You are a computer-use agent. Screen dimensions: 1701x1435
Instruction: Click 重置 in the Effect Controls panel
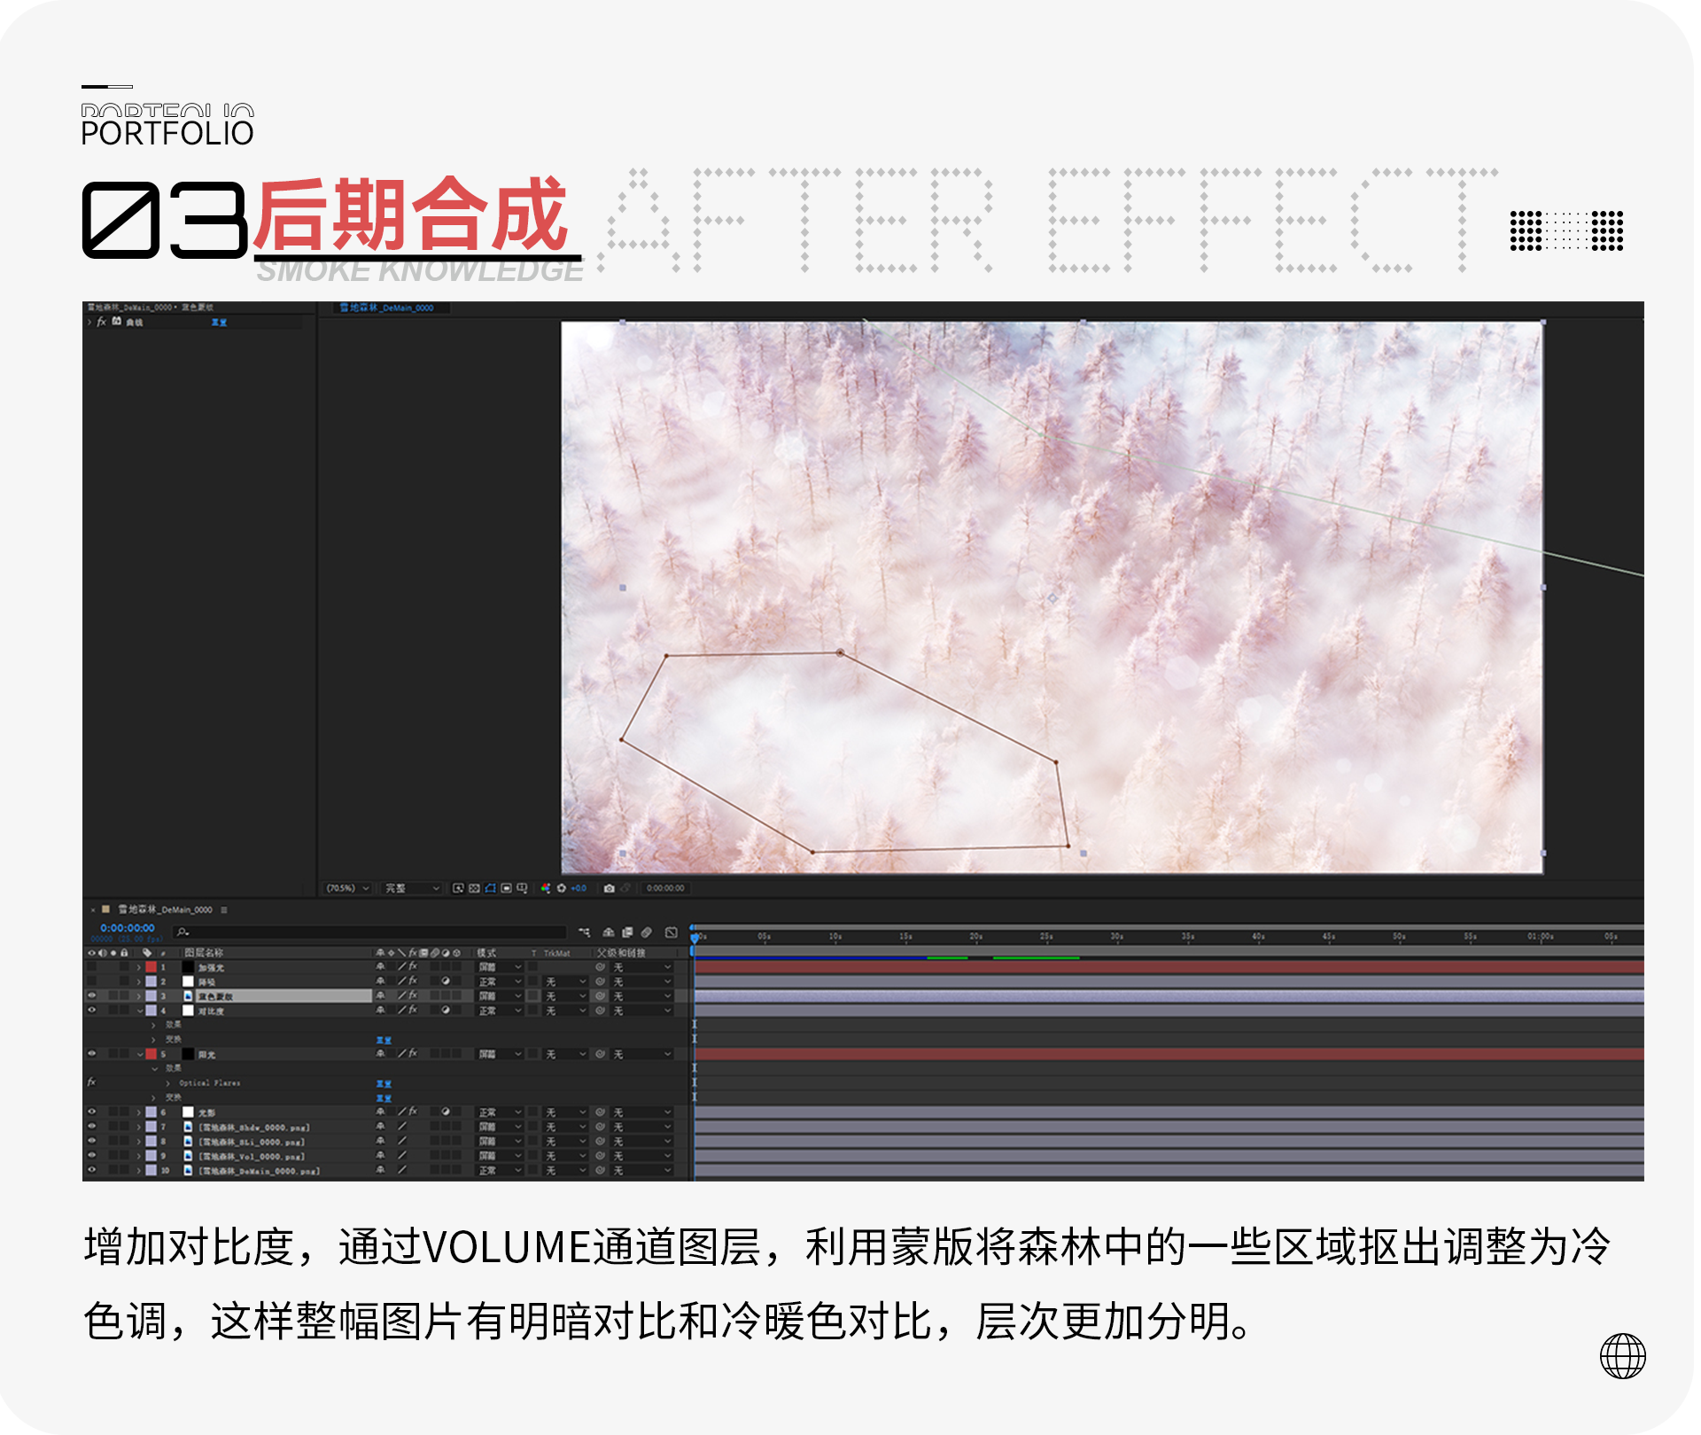(219, 322)
